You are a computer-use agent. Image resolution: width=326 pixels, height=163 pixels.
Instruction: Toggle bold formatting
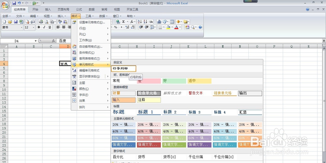pyautogui.click(x=39, y=27)
